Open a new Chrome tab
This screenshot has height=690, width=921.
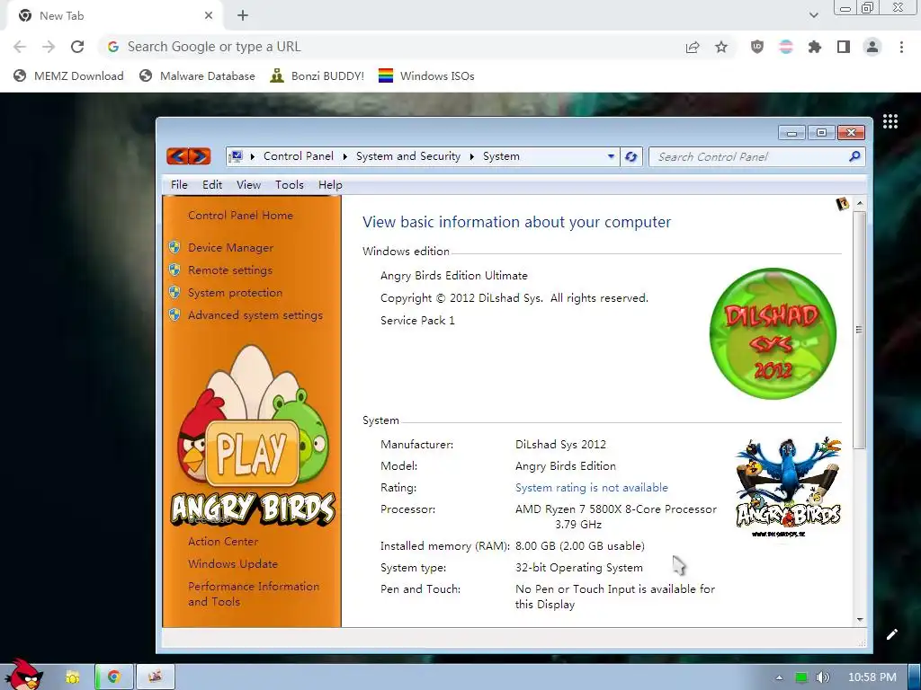[243, 16]
